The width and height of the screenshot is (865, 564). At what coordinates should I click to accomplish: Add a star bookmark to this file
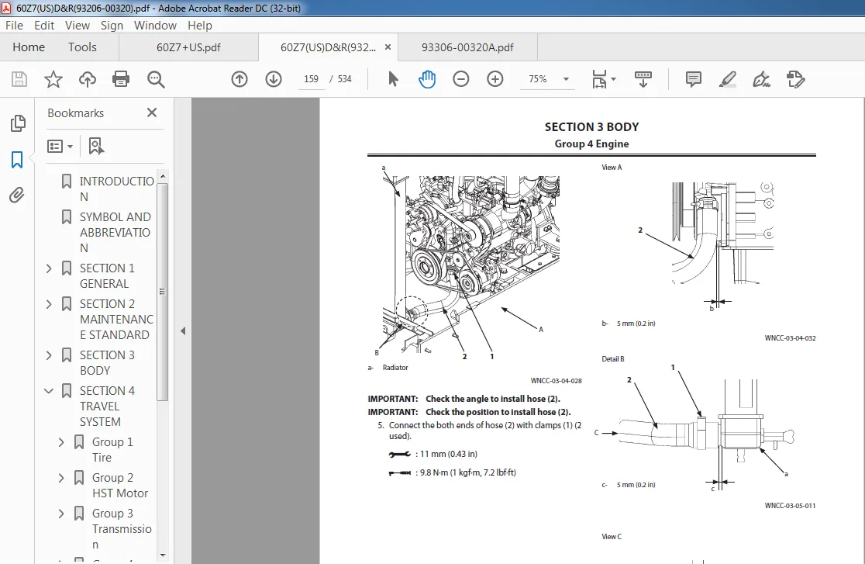click(53, 79)
